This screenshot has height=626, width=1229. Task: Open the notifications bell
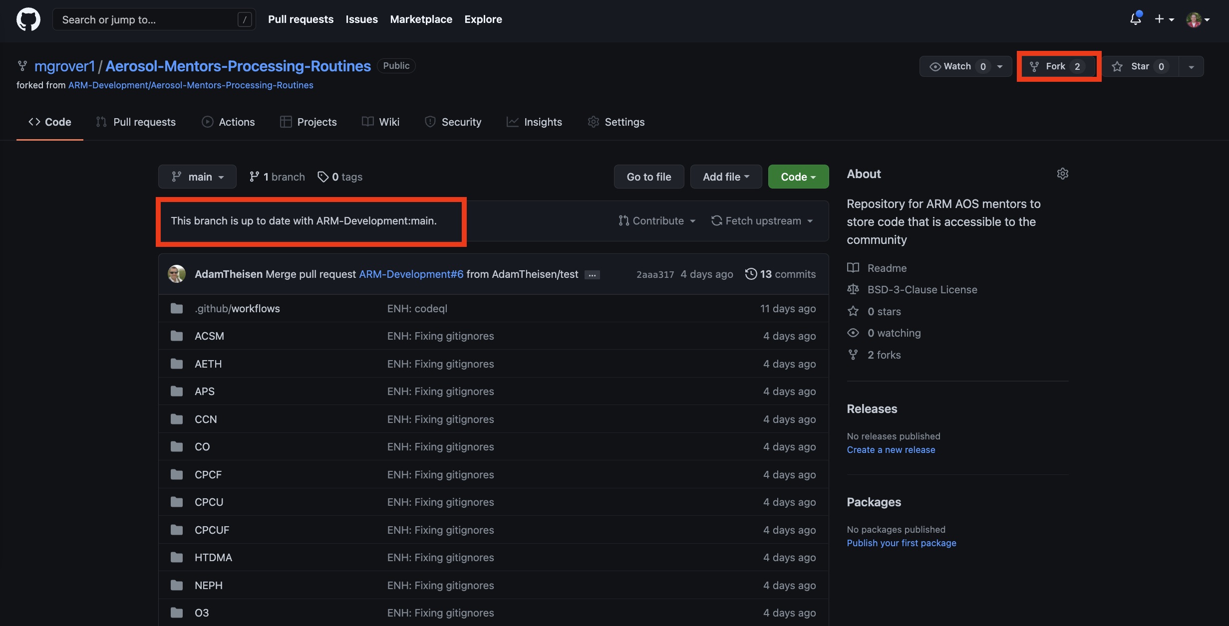coord(1135,19)
